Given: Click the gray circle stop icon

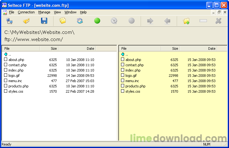Looking at the screenshot, I should click(x=131, y=21).
